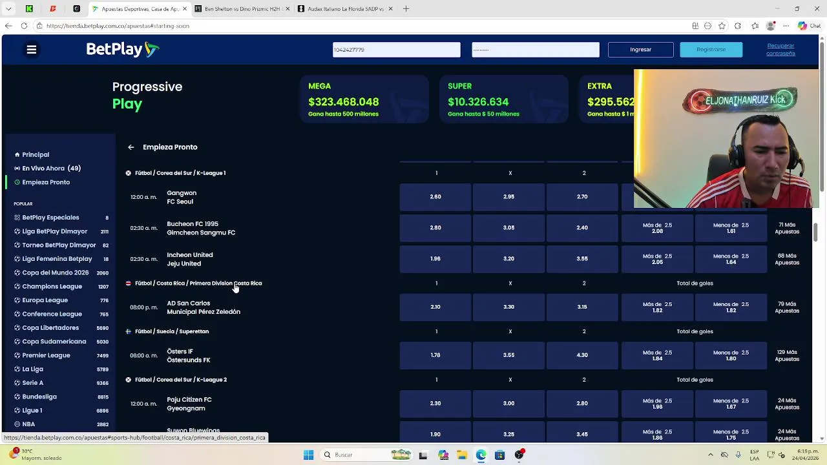Select odds 2.60 for Gangwon win

[x=435, y=197]
